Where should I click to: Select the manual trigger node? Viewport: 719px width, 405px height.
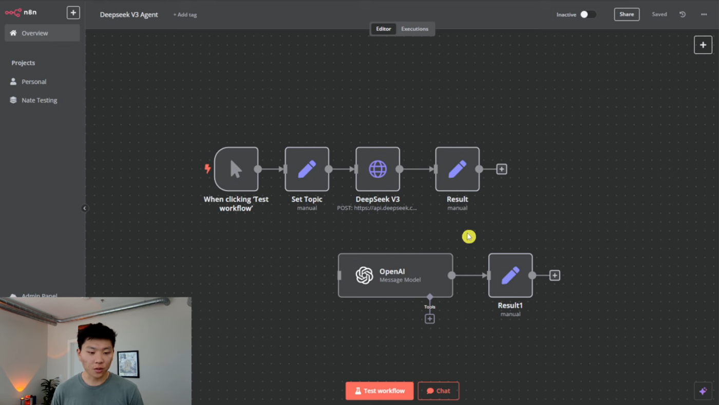(x=236, y=169)
